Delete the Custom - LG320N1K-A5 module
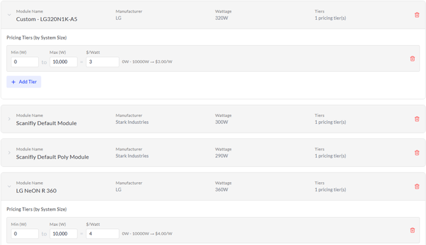426x245 pixels. (x=416, y=15)
